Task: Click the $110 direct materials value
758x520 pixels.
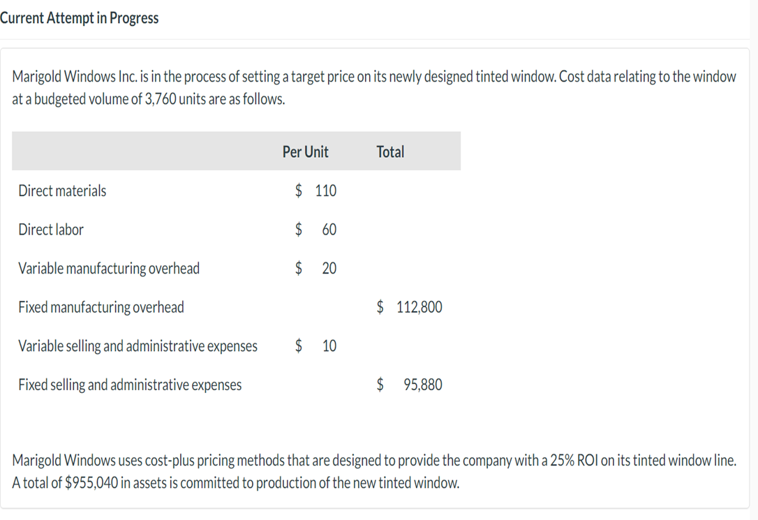Action: (316, 191)
